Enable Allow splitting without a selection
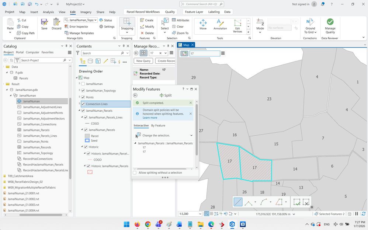Image resolution: width=368 pixels, height=230 pixels. tap(135, 172)
